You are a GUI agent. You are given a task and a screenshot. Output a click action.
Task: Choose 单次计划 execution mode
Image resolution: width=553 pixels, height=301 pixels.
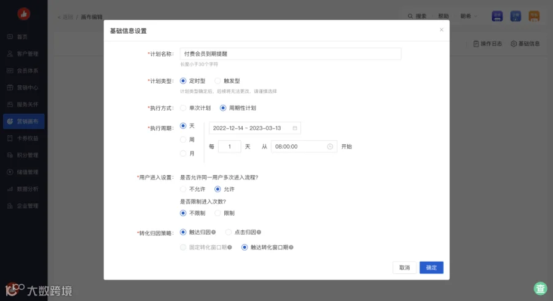click(183, 108)
